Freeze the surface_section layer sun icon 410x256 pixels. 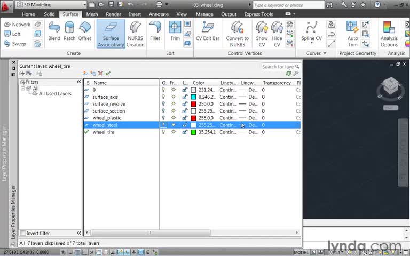(173, 111)
